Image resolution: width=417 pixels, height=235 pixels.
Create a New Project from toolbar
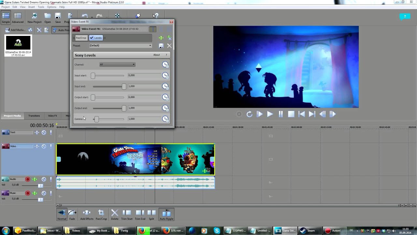(x=34, y=18)
